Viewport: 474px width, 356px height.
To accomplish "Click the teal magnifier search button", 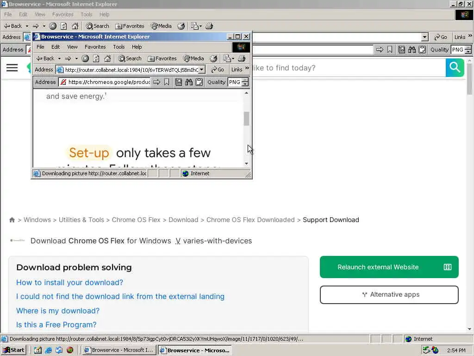I will coord(455,68).
